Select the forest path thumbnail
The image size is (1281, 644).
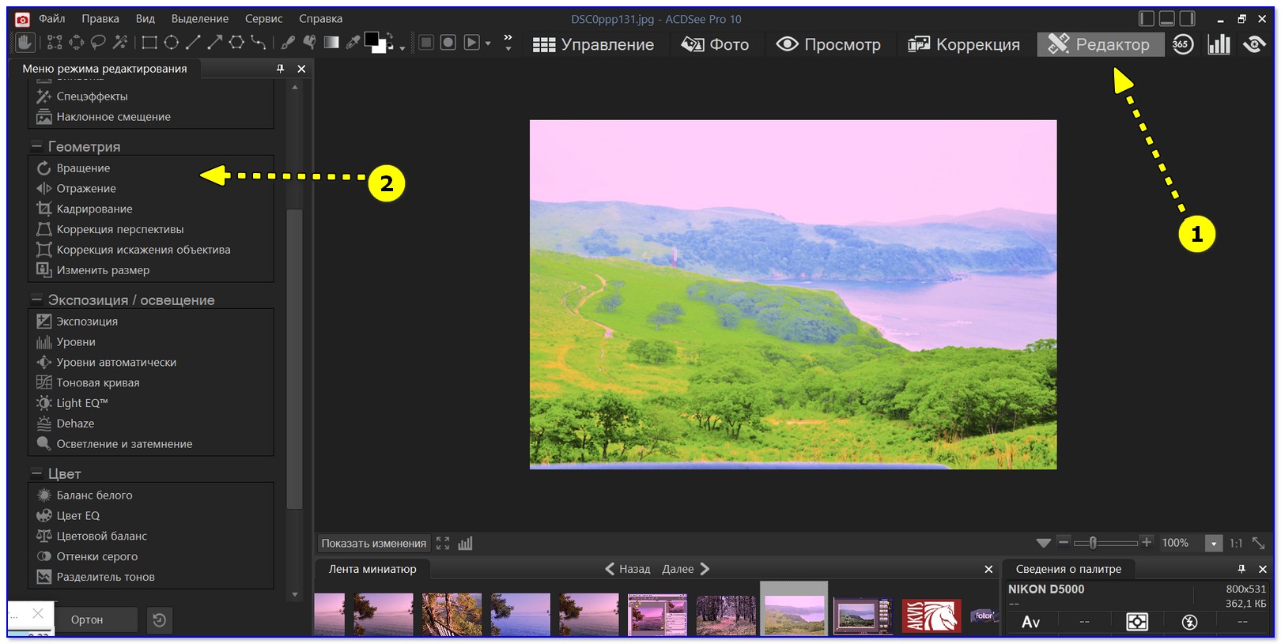coord(726,616)
